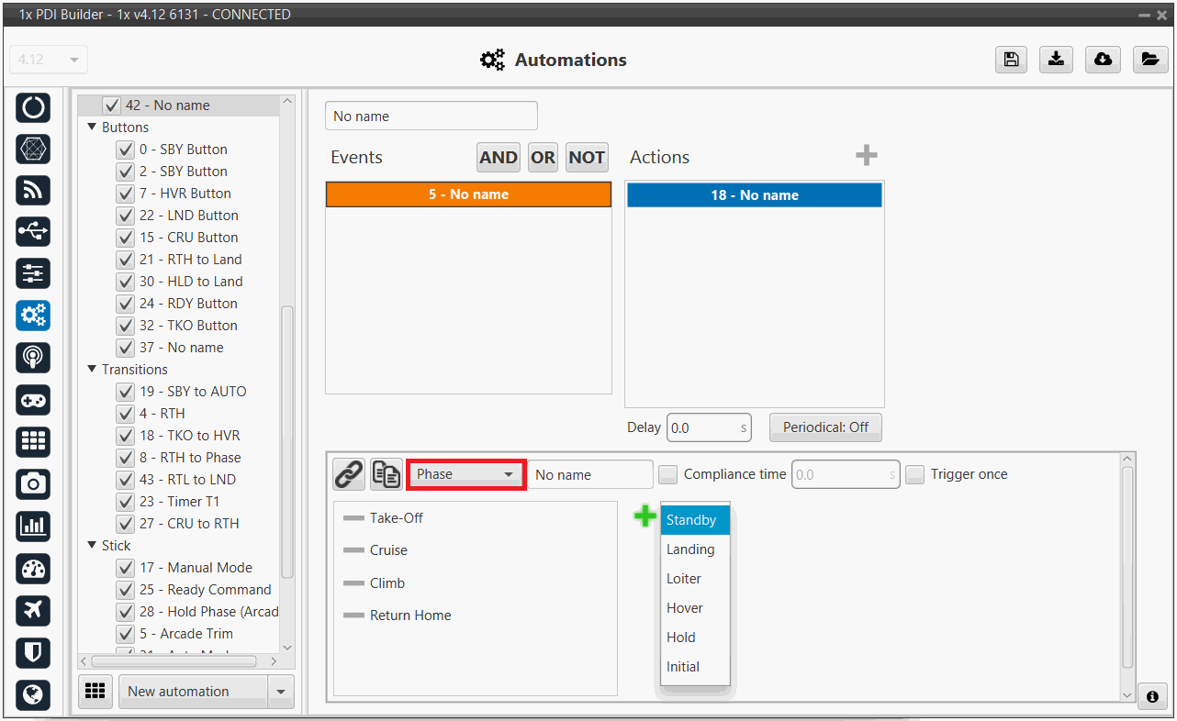The image size is (1177, 721).
Task: Toggle the Compliance time checkbox
Action: tap(667, 474)
